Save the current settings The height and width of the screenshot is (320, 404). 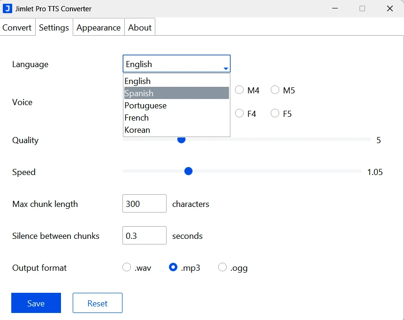[x=36, y=303]
